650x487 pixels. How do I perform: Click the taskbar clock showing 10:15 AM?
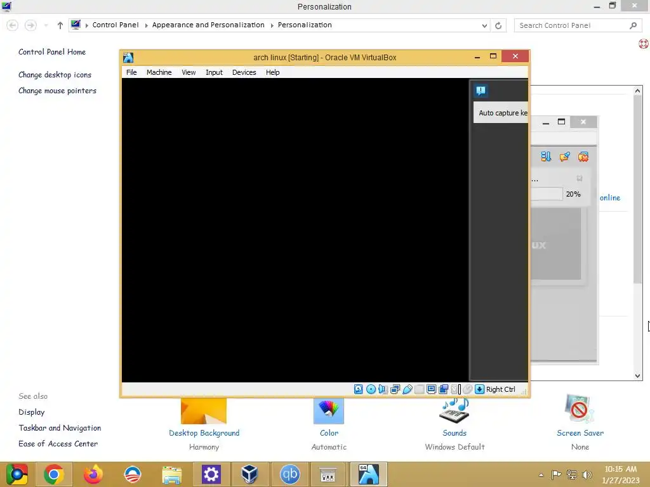tap(620, 474)
